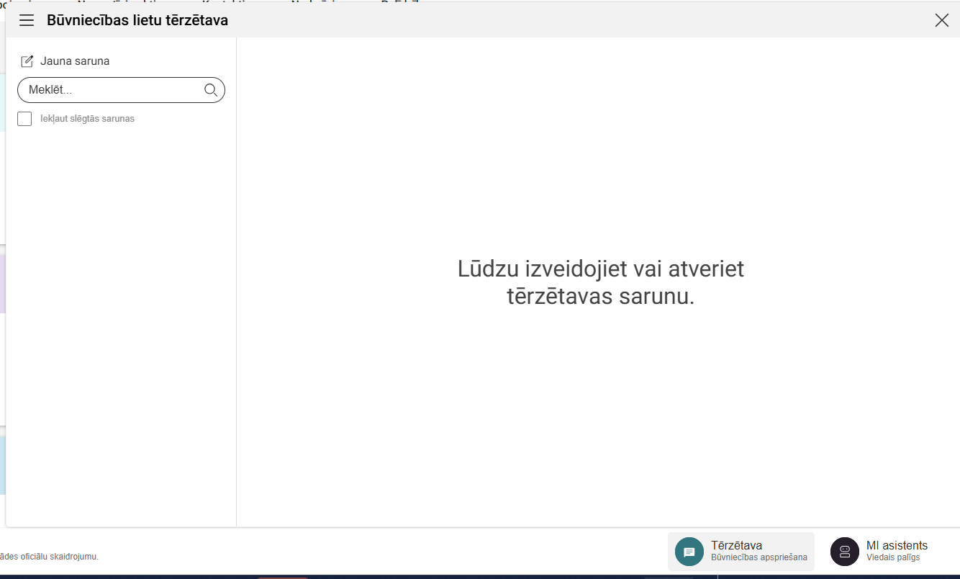This screenshot has height=579, width=960.
Task: Click the magnifier icon in the search bar
Action: pyautogui.click(x=211, y=89)
